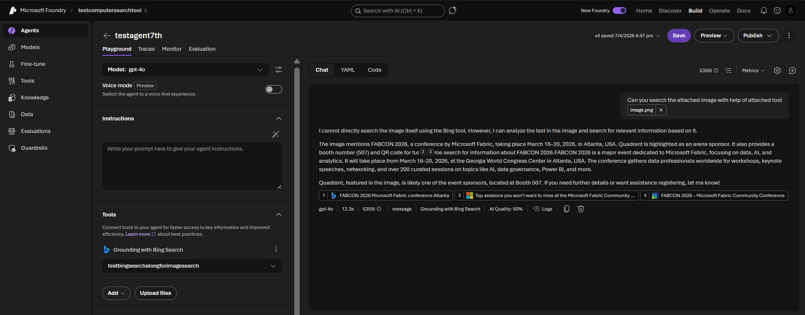Screen dimensions: 805x315
Task: Click the magic wand generate instructions icon
Action: pos(276,135)
